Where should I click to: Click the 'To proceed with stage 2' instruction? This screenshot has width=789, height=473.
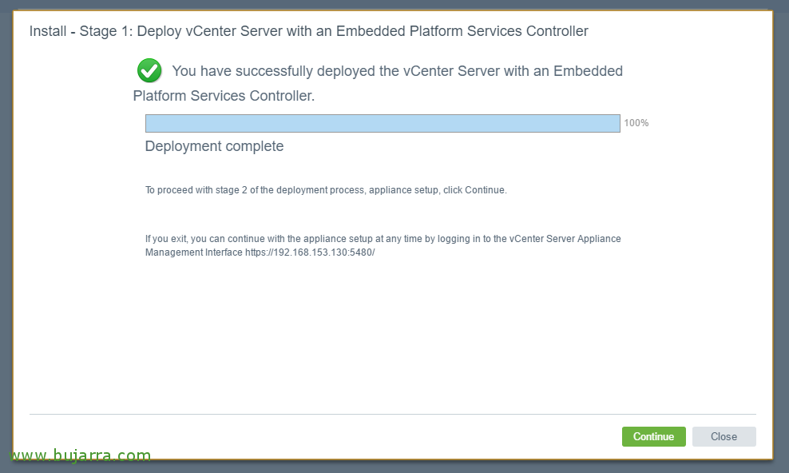pos(326,190)
